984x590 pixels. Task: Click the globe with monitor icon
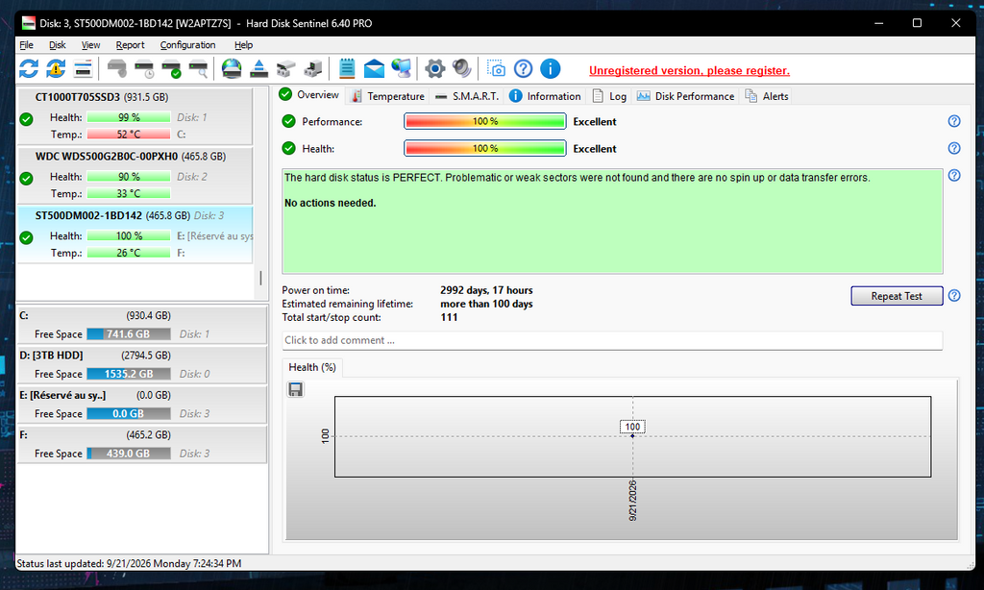pos(401,68)
